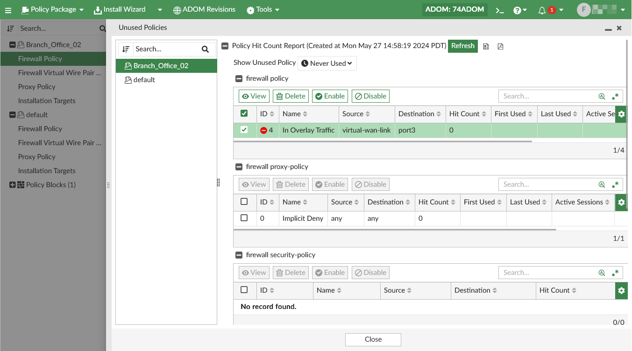Click regex search icon in firewall policy search
Screen dimensions: 632x351
click(615, 96)
